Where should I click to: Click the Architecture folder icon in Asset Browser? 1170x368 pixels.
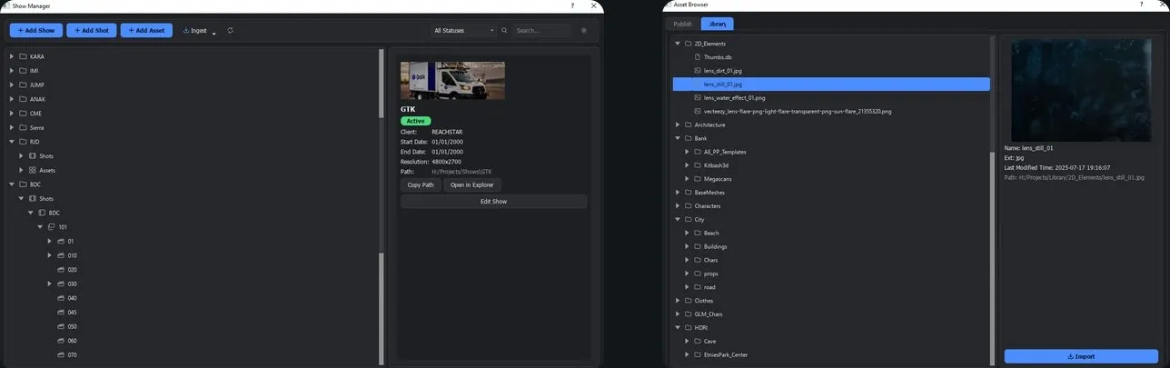pos(688,124)
